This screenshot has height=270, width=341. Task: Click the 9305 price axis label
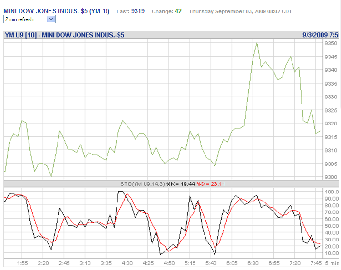tap(331, 164)
